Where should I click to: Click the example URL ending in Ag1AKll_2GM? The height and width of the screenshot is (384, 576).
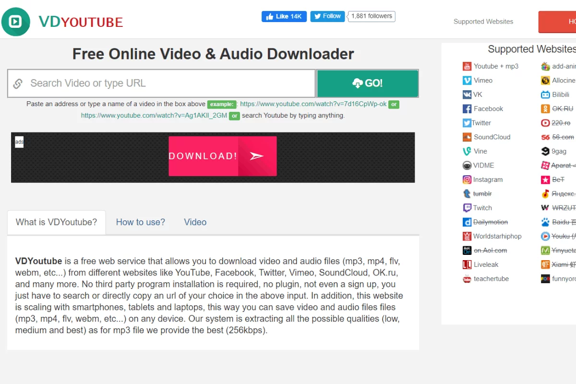pyautogui.click(x=154, y=115)
